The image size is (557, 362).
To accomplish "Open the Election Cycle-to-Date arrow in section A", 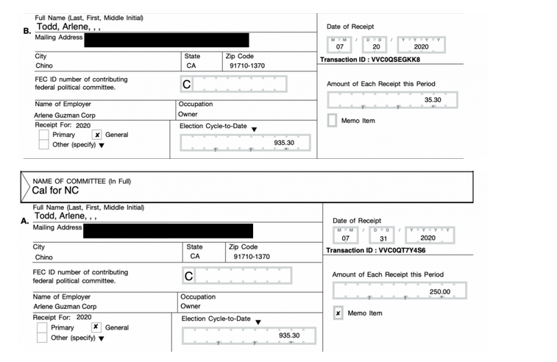I will tap(258, 322).
